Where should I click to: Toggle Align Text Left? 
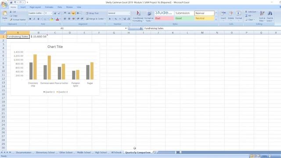click(x=65, y=19)
